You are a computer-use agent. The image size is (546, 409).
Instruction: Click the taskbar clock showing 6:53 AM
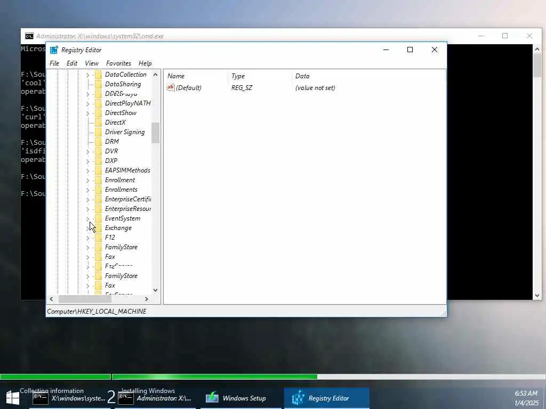pos(526,398)
